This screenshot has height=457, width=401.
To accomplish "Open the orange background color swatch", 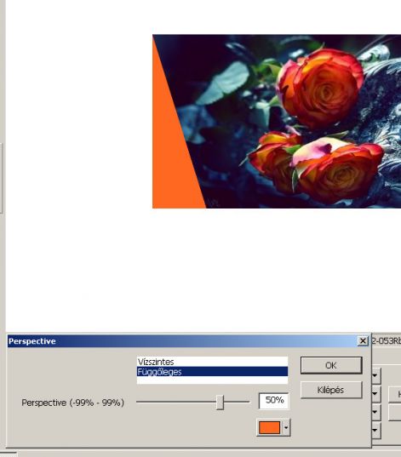I will 270,427.
